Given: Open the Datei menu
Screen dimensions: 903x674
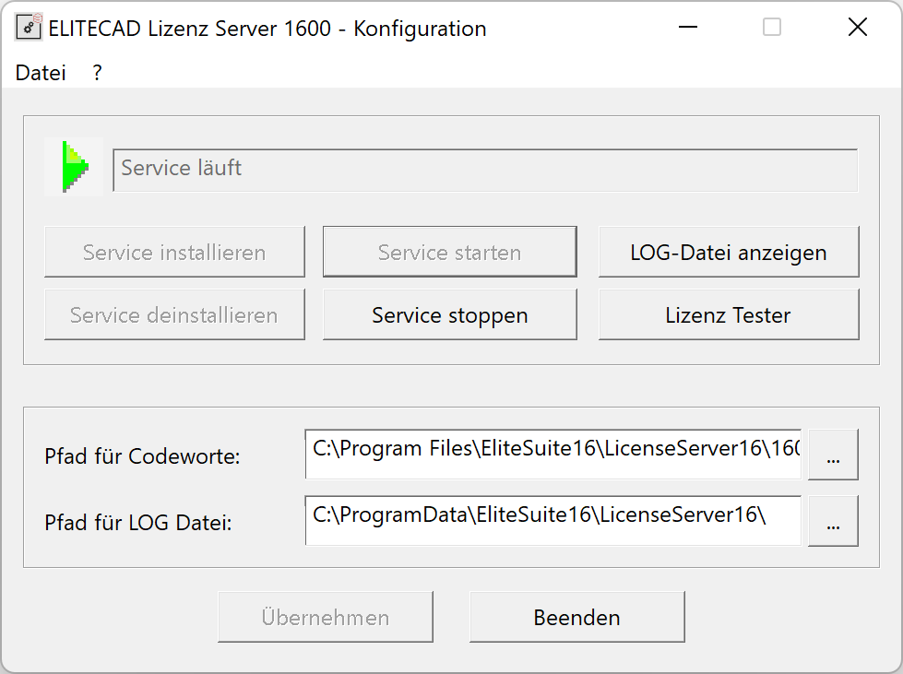Looking at the screenshot, I should pos(41,74).
